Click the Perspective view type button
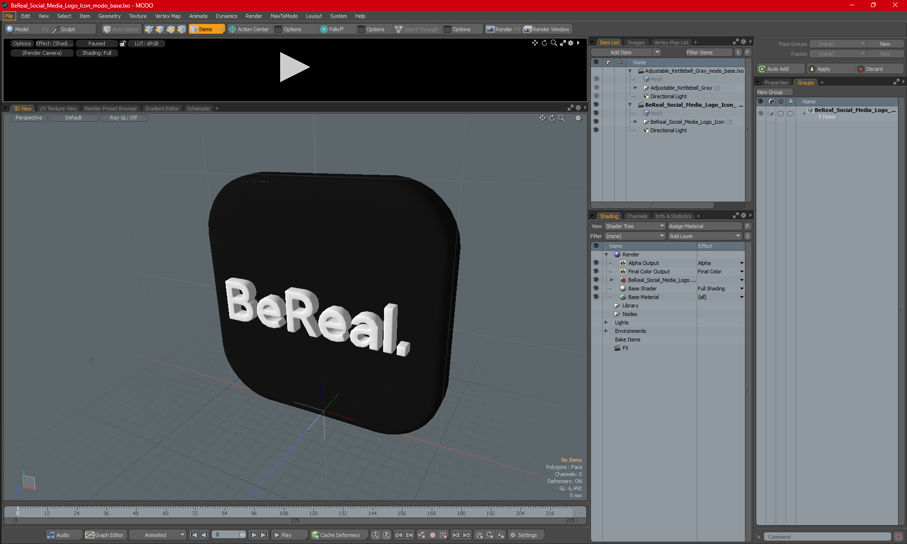 29,118
